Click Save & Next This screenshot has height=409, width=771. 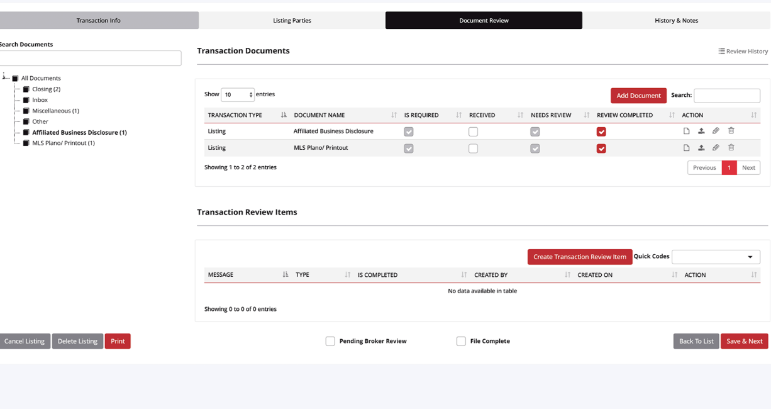tap(745, 341)
